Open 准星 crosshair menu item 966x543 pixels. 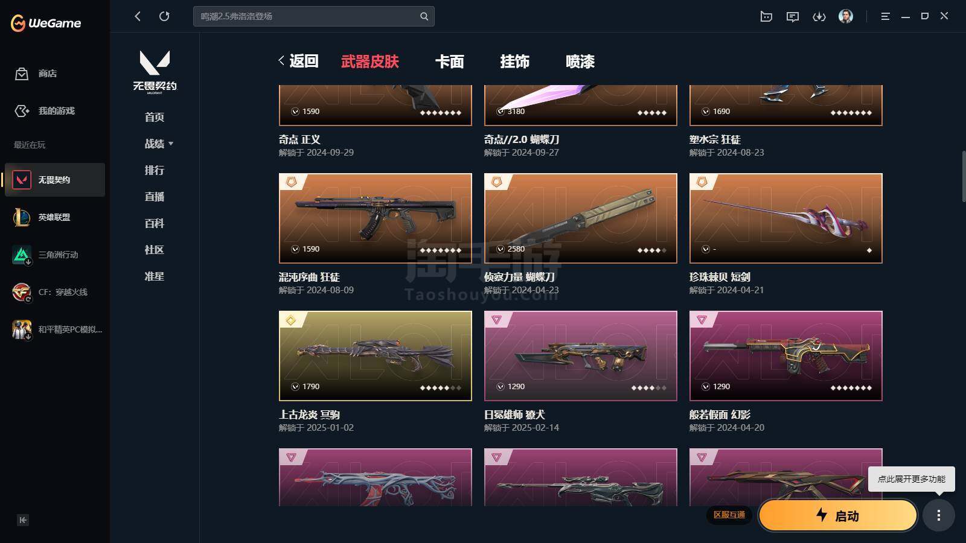coord(155,276)
